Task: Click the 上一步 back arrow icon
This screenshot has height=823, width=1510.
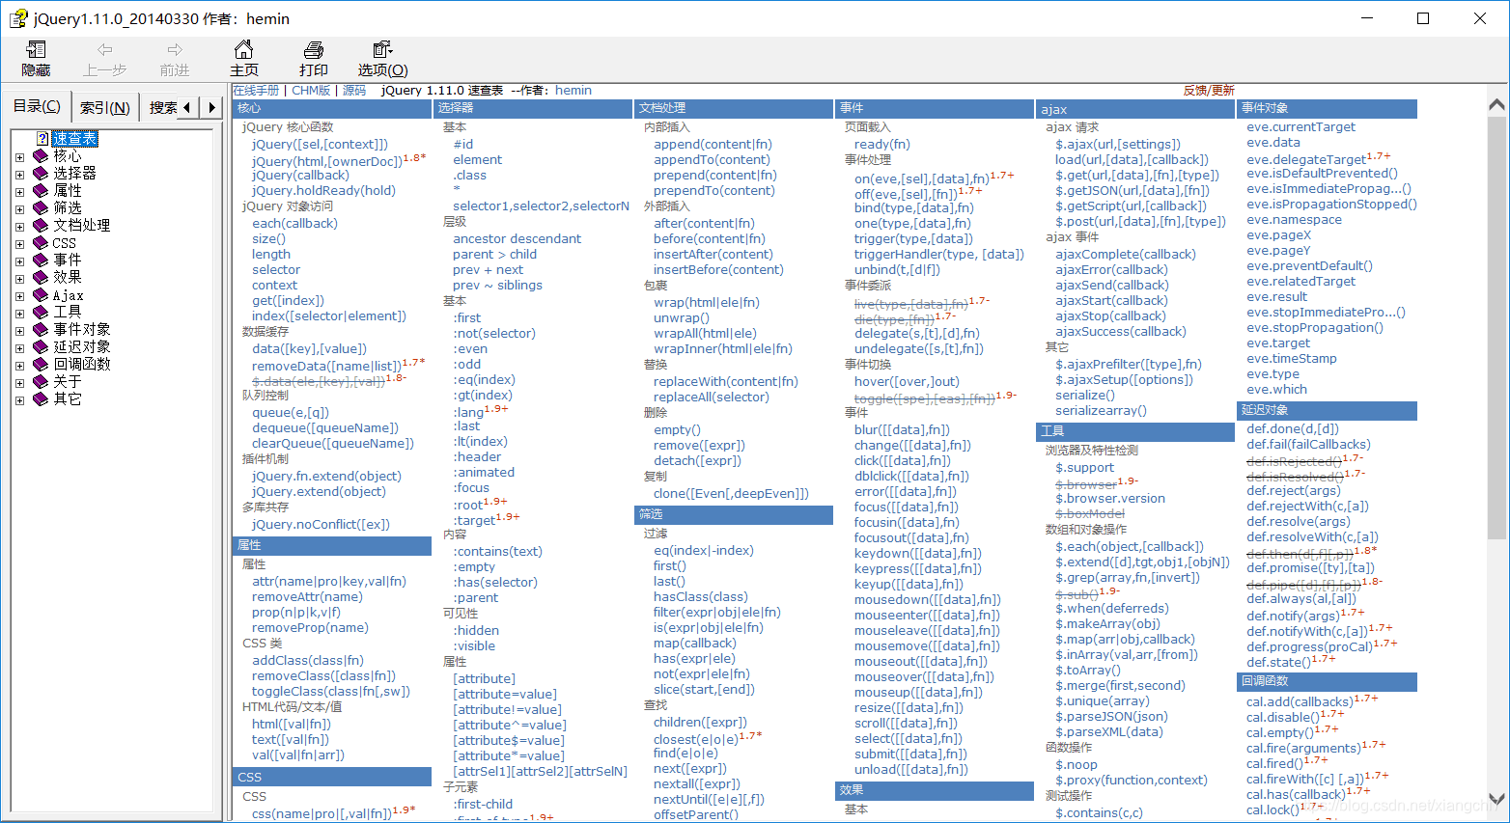Action: pos(105,49)
